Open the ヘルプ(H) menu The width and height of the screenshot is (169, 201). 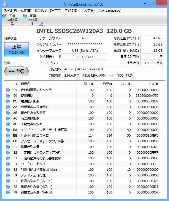[88, 11]
